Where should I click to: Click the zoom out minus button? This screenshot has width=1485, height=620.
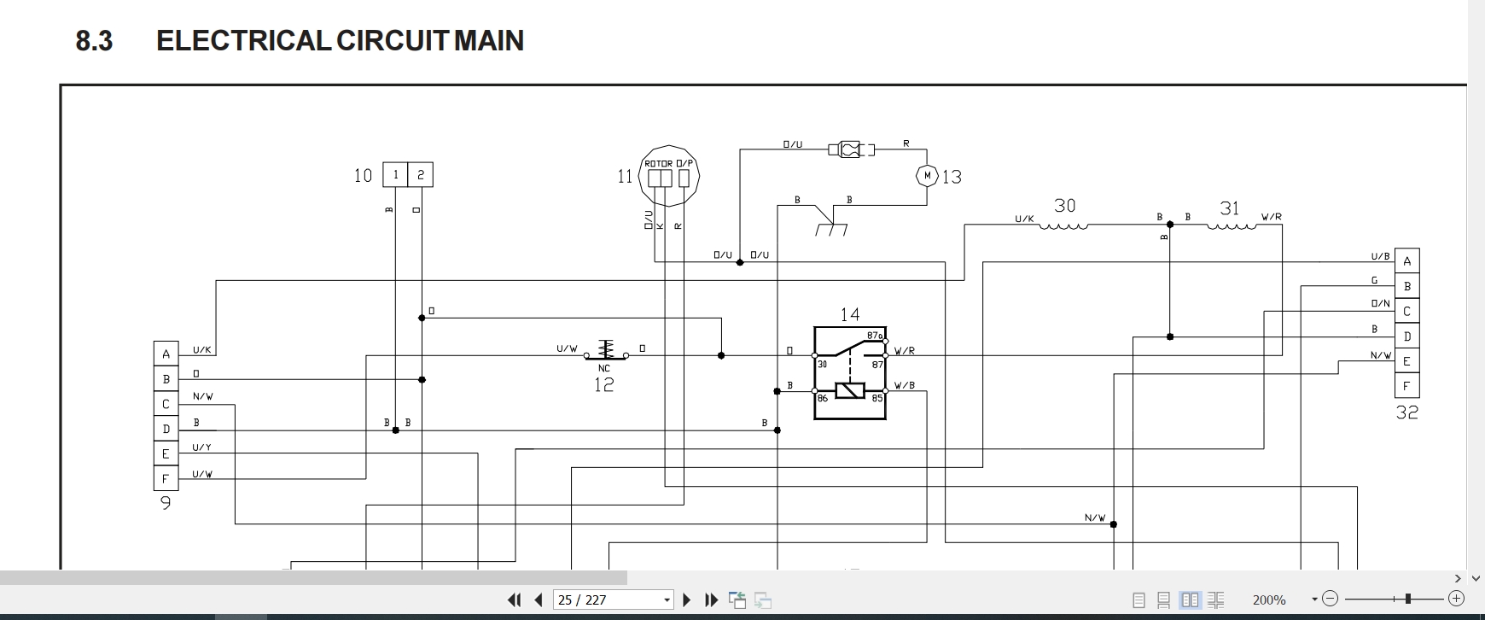[1331, 600]
